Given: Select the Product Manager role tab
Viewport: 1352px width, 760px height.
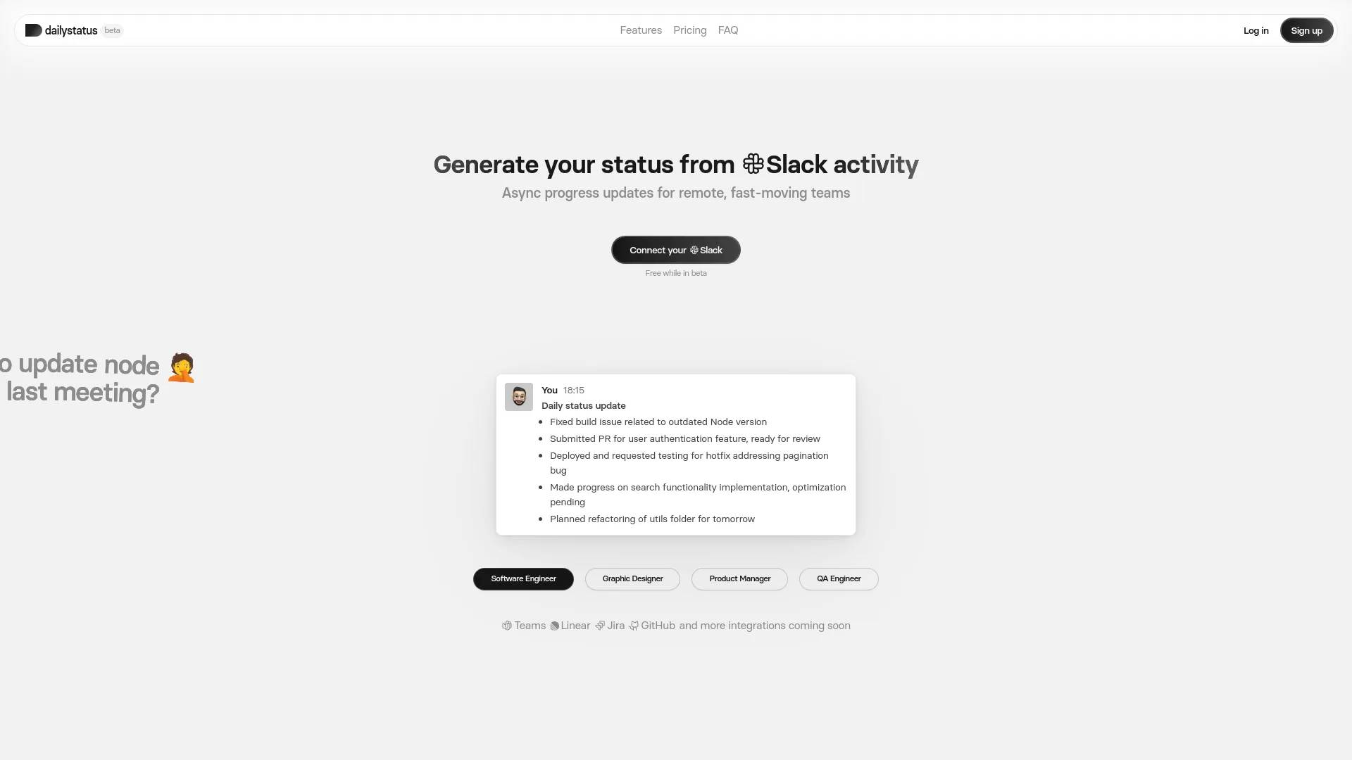Looking at the screenshot, I should 739,579.
